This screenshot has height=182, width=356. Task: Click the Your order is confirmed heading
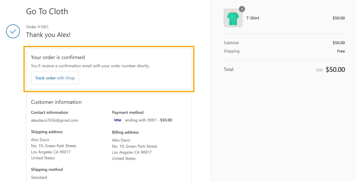point(58,57)
